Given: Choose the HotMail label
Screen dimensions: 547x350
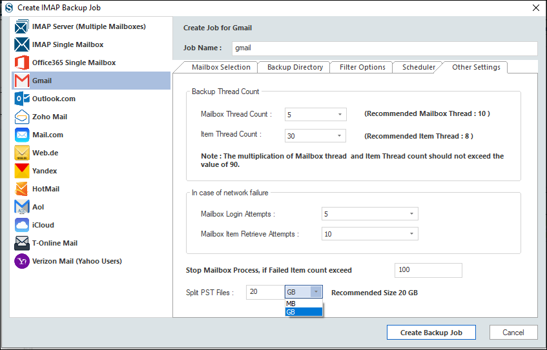Looking at the screenshot, I should click(46, 189).
